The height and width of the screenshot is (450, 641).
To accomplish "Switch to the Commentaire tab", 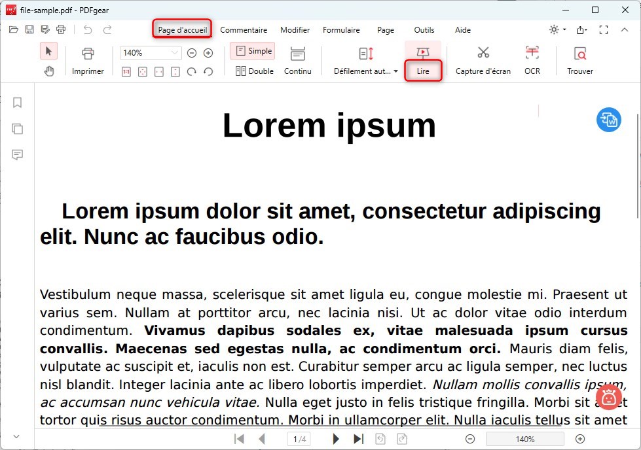I will [244, 30].
